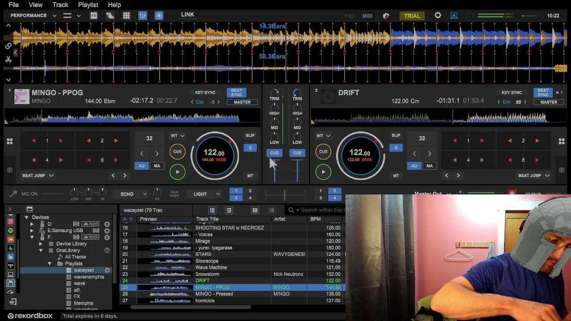Toggle deck 1 quantize Q button
The width and height of the screenshot is (571, 321).
click(x=250, y=148)
